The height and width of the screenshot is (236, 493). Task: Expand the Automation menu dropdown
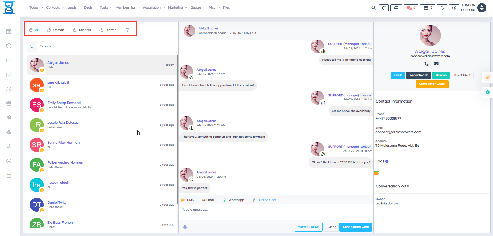pyautogui.click(x=154, y=7)
